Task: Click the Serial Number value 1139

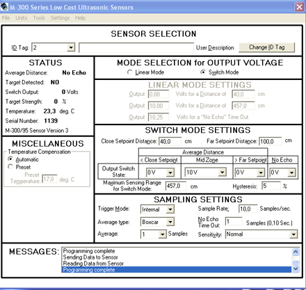Action: click(51, 121)
